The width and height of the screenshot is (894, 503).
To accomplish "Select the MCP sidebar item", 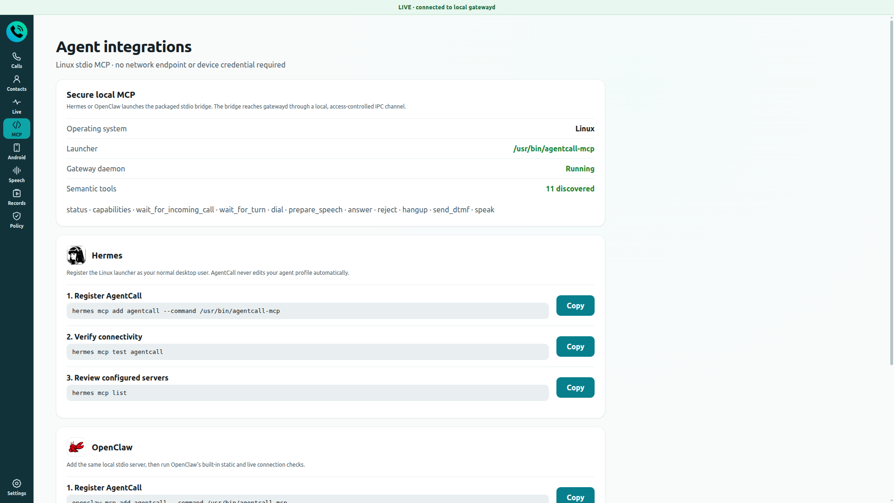I will [17, 129].
